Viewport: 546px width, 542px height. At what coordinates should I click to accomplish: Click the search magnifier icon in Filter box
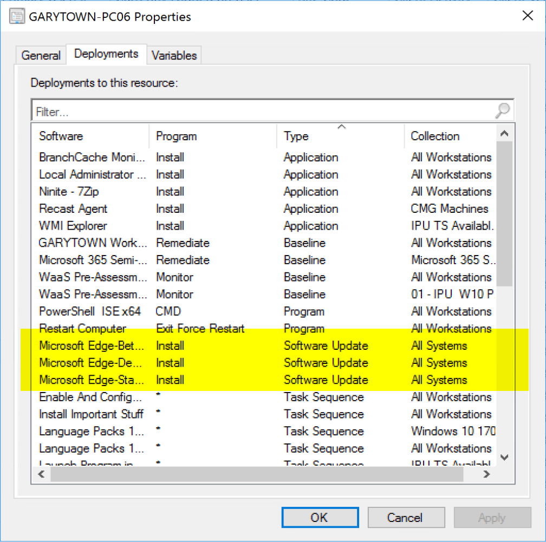tap(503, 110)
